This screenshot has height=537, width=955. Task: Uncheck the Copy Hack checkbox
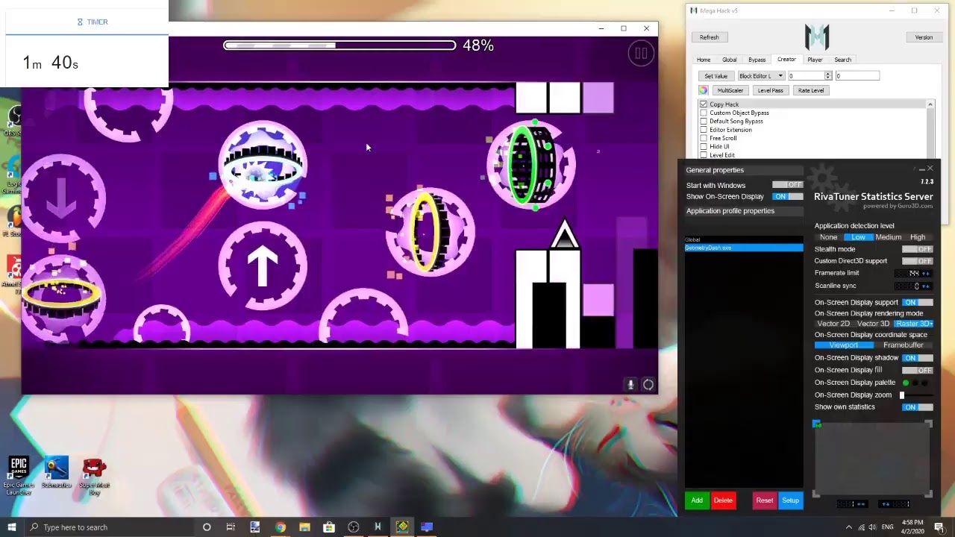704,104
